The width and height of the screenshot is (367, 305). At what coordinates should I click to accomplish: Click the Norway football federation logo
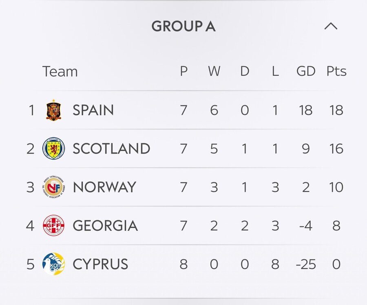pos(53,187)
